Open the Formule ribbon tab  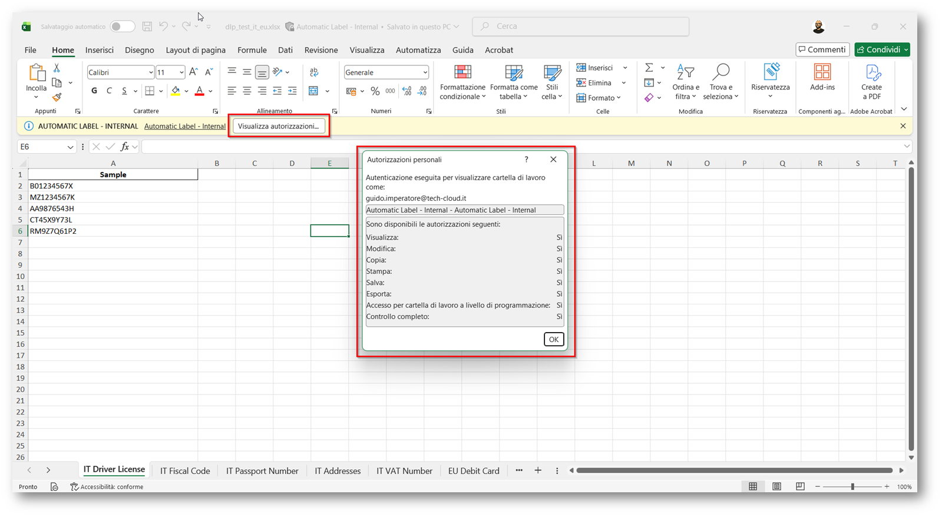coord(252,50)
